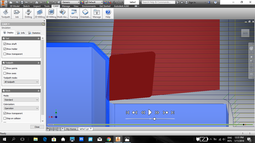Close the simulation panel with Close button

[37, 127]
